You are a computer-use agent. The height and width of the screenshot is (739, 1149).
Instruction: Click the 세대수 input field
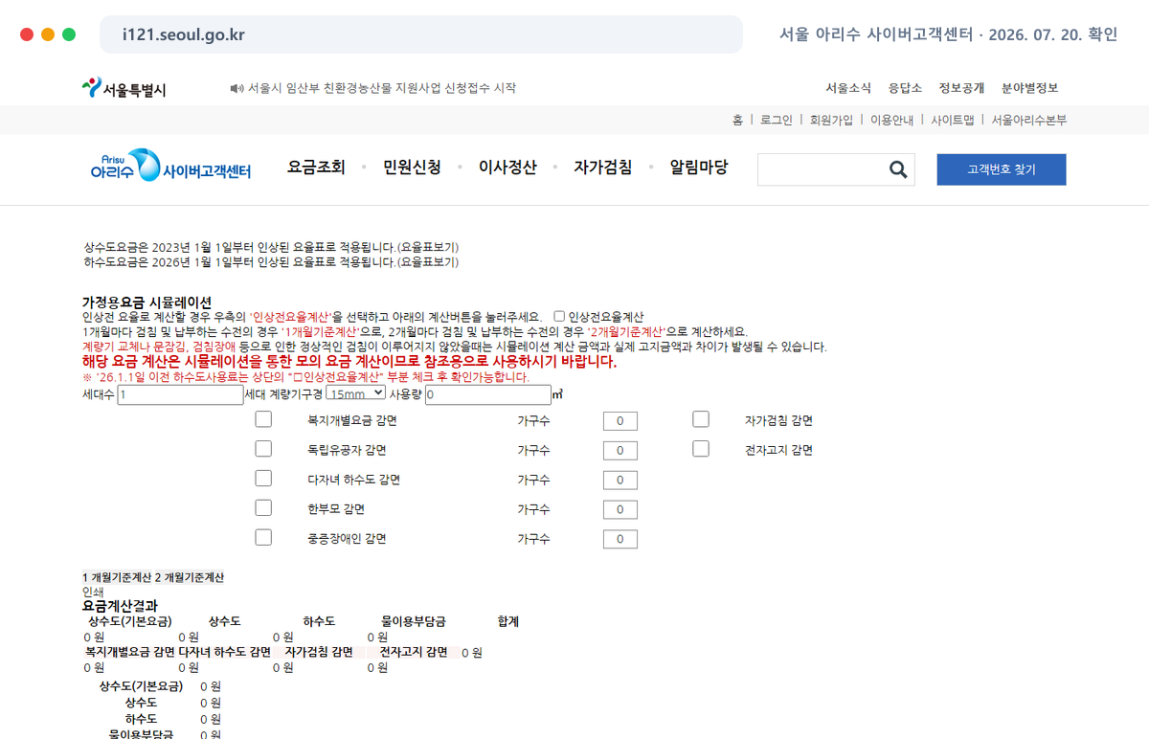click(x=180, y=394)
